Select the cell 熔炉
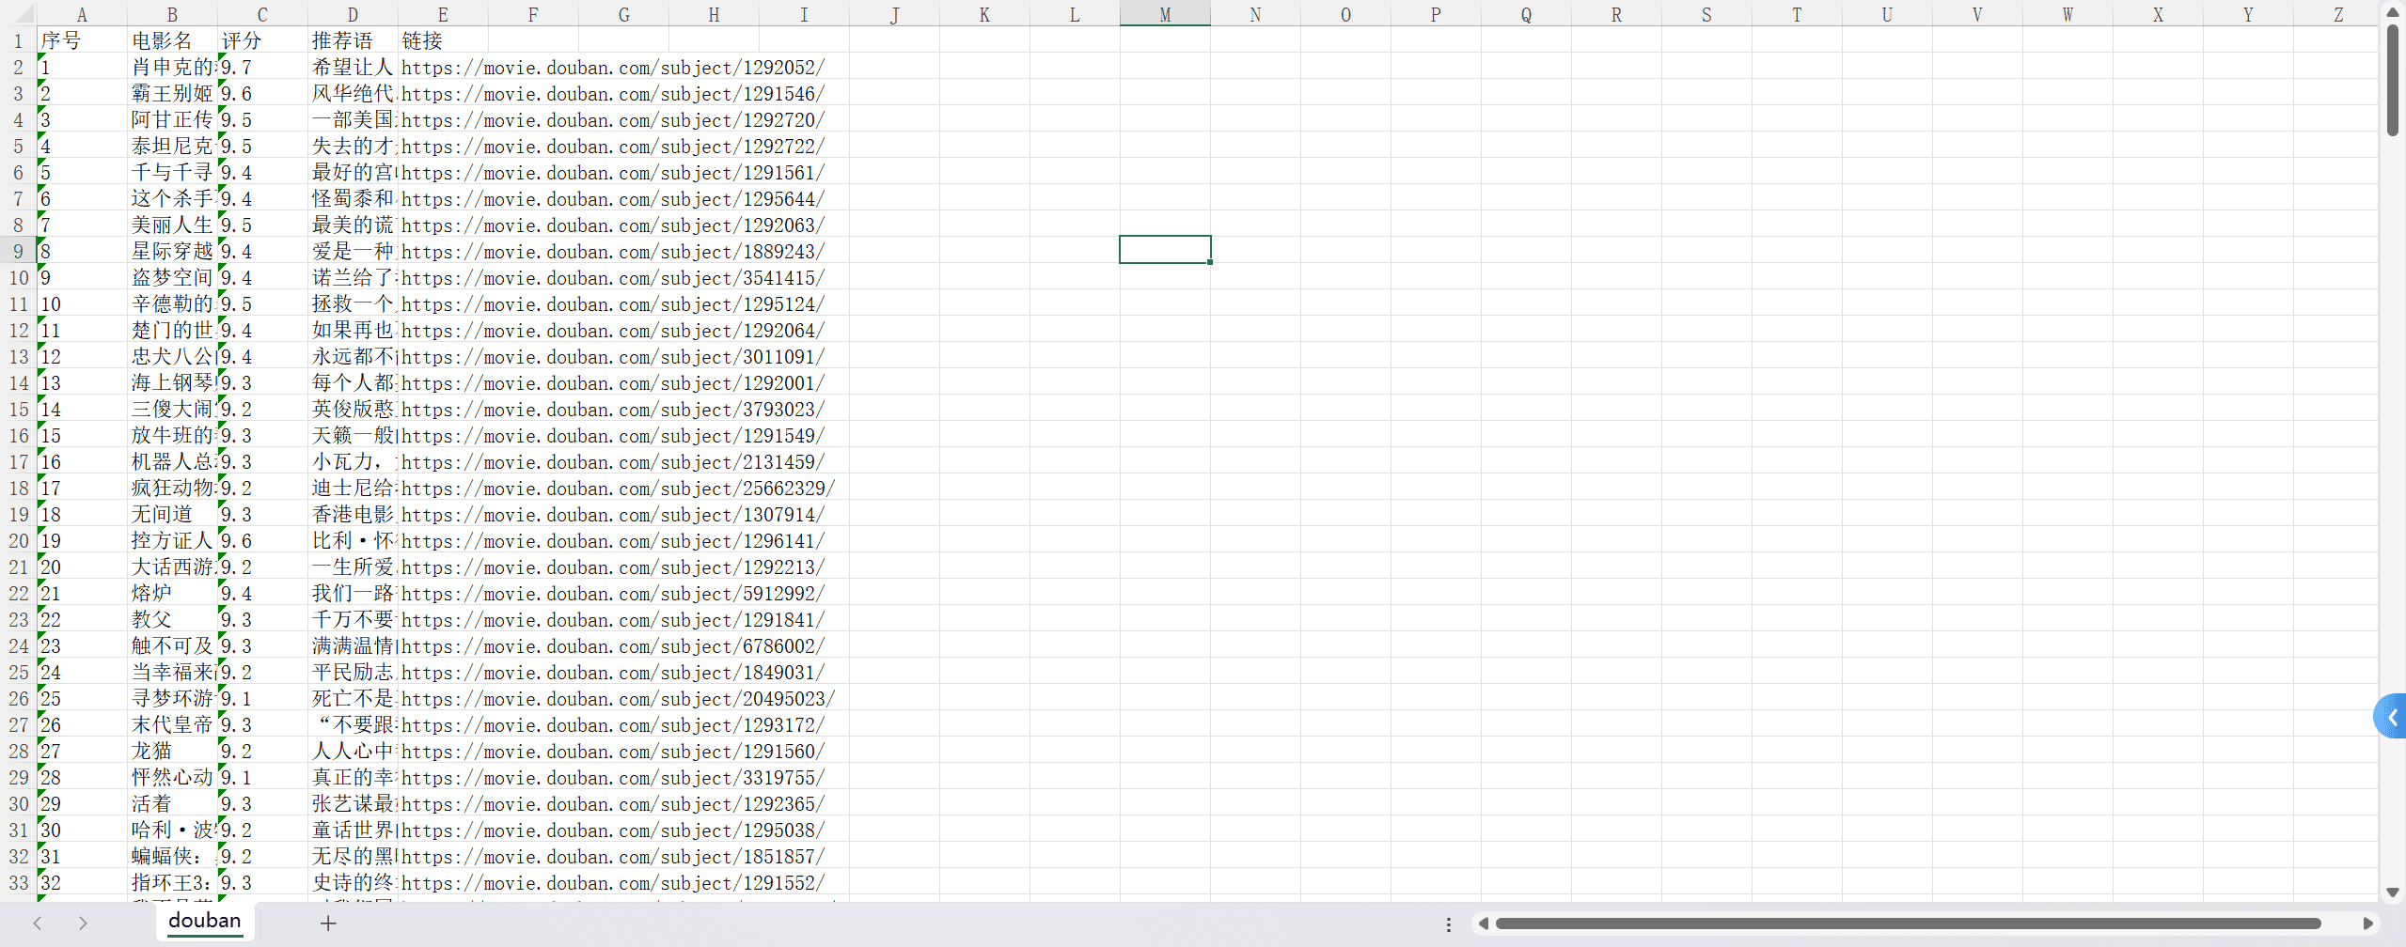This screenshot has height=947, width=2406. [x=172, y=593]
